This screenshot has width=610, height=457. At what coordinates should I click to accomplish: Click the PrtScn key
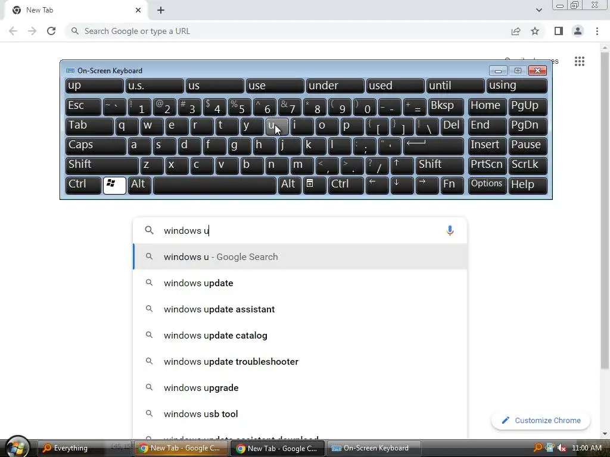(x=487, y=165)
